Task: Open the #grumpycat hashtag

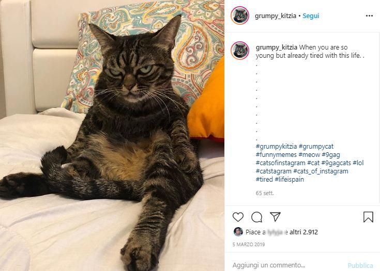Action: [316, 147]
